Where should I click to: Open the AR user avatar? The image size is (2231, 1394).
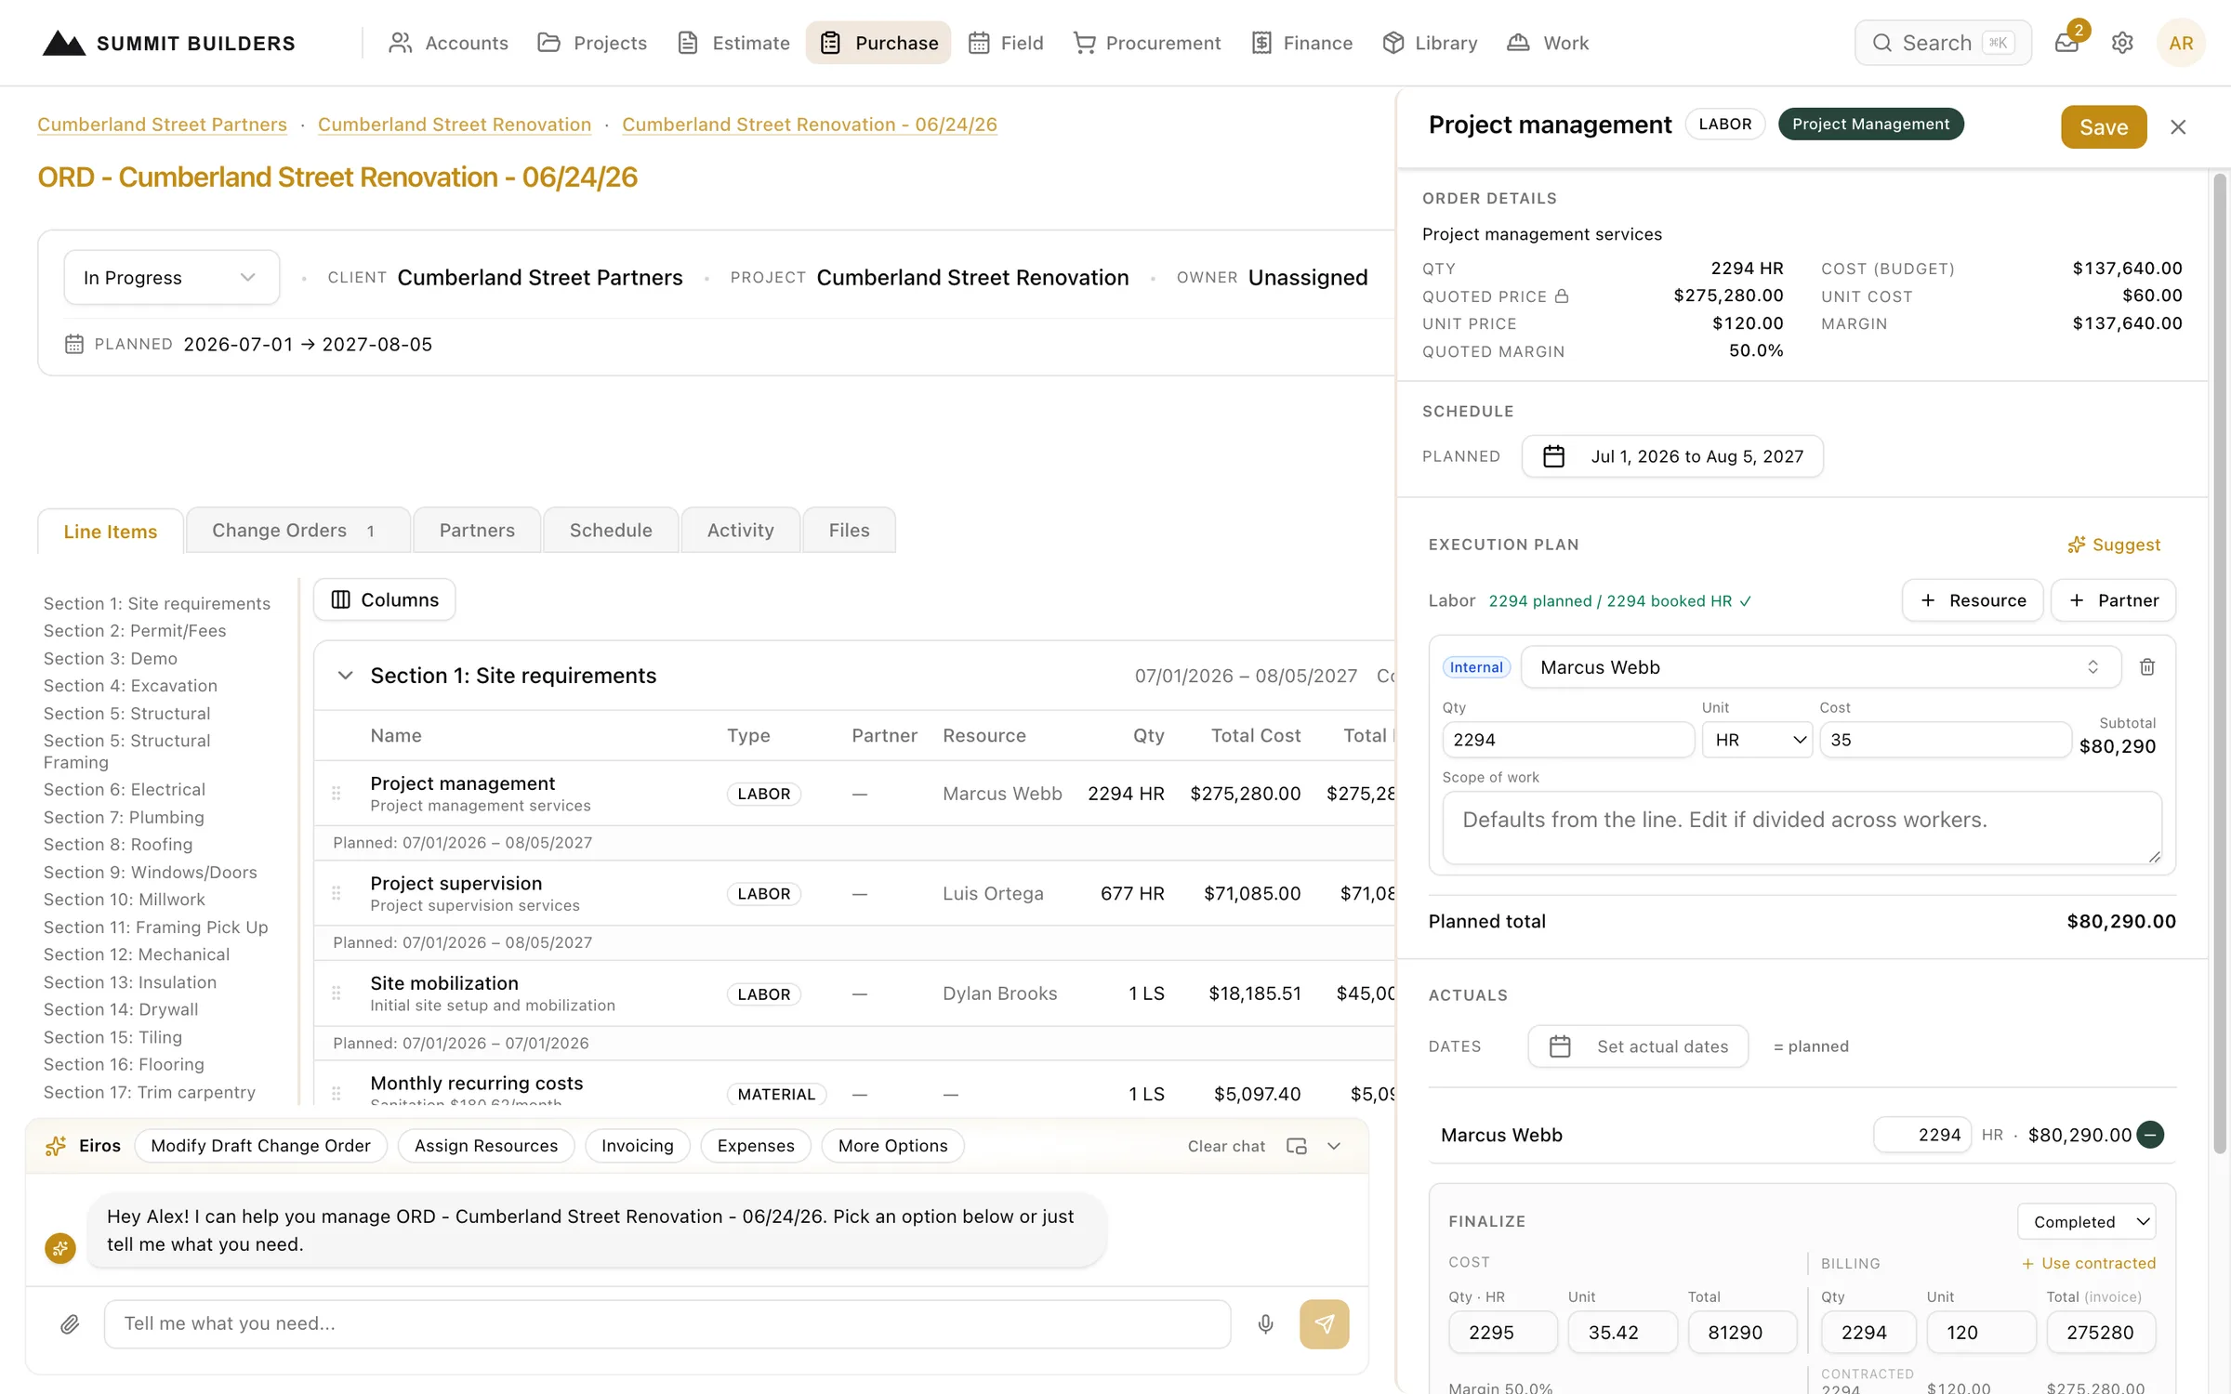click(2181, 43)
